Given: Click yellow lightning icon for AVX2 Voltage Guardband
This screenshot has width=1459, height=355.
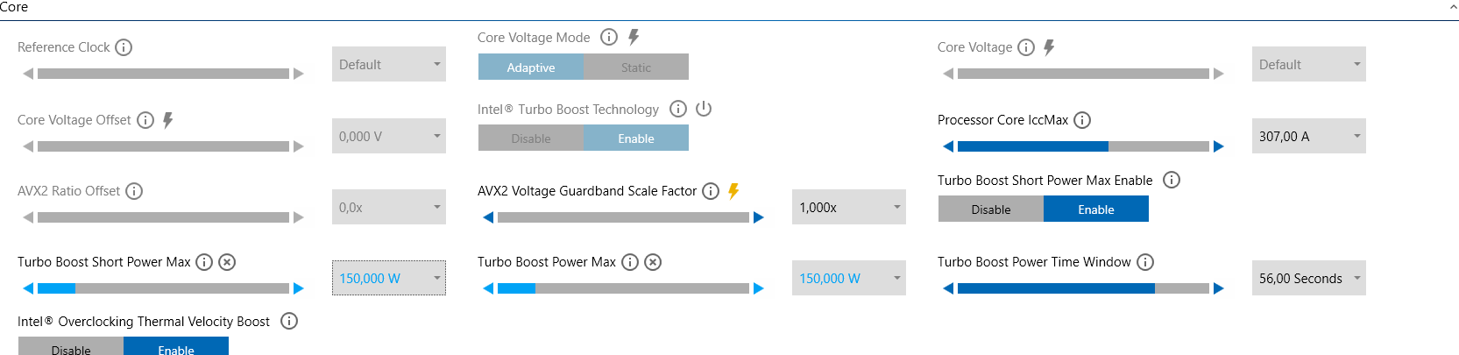Looking at the screenshot, I should pos(733,191).
